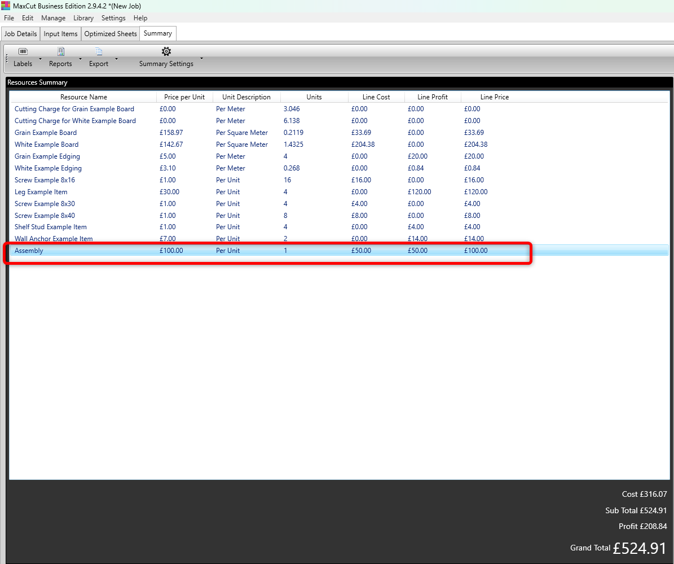
Task: Click the Export toolbar icon
Action: (99, 51)
